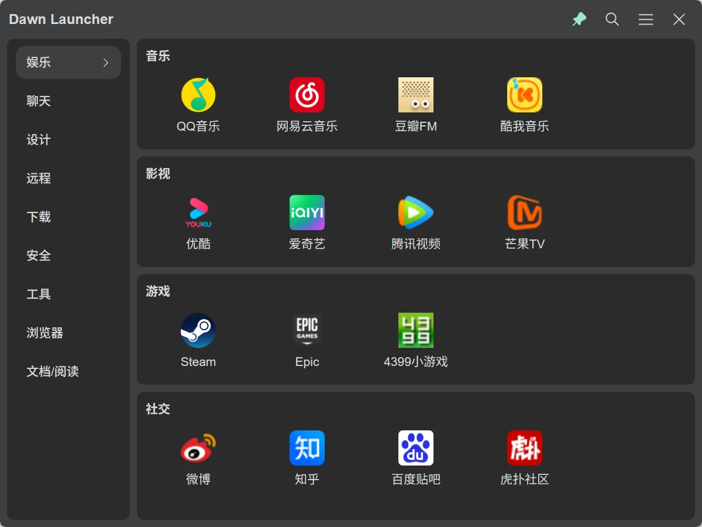Click the 优酷 text label

(x=198, y=244)
